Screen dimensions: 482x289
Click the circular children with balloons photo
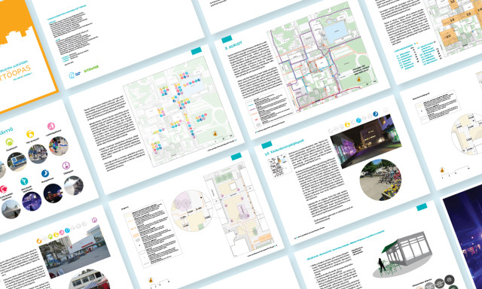coord(59,146)
